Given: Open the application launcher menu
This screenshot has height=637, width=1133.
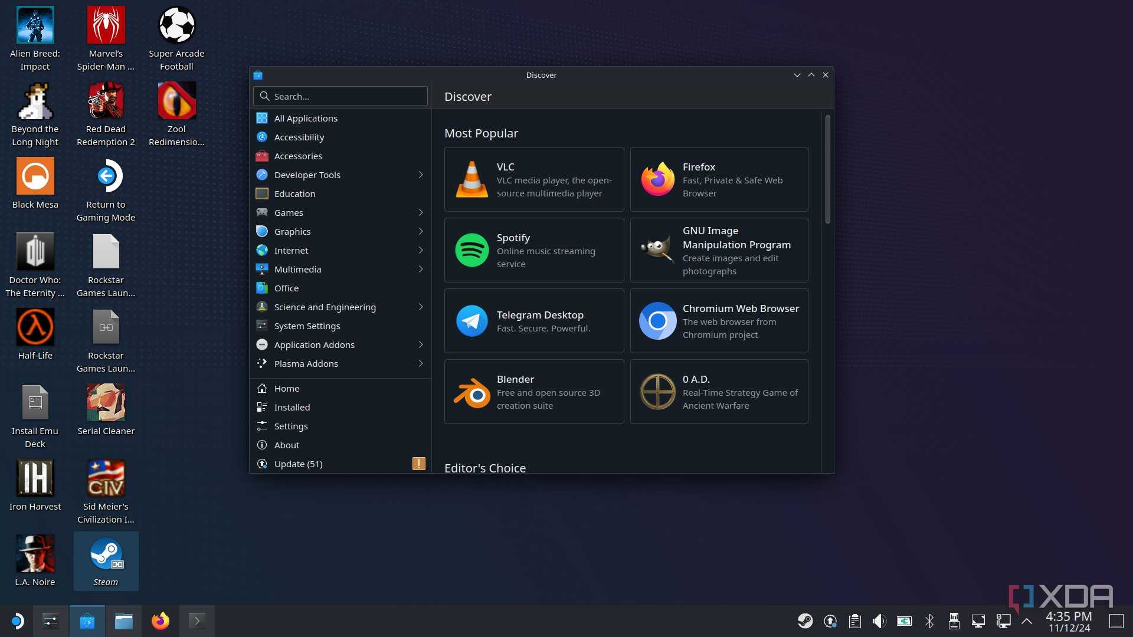Looking at the screenshot, I should 17,621.
